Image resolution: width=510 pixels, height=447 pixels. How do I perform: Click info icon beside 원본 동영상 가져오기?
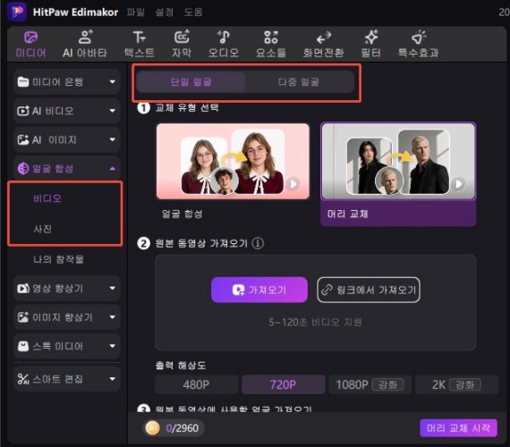pyautogui.click(x=258, y=243)
